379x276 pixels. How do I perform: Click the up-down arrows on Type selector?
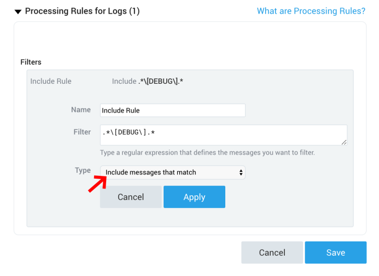pyautogui.click(x=241, y=172)
